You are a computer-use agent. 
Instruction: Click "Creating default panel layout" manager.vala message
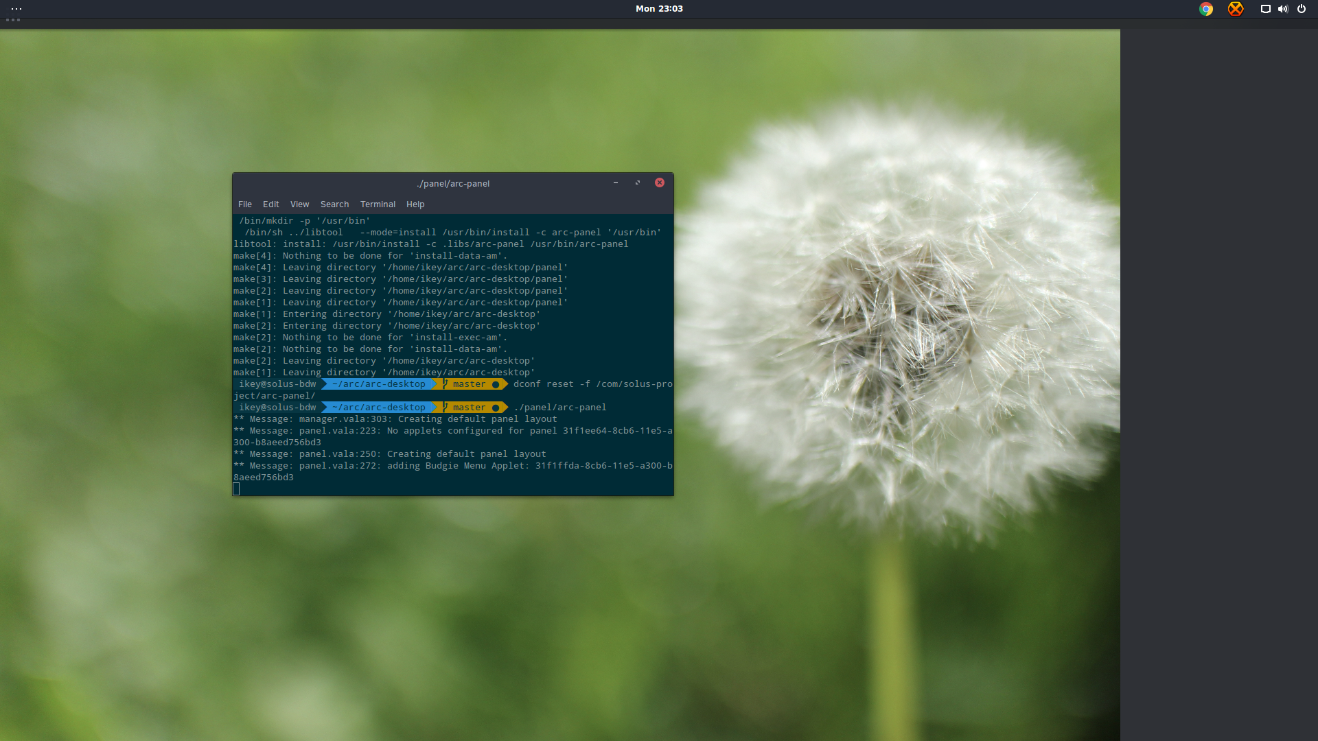395,419
